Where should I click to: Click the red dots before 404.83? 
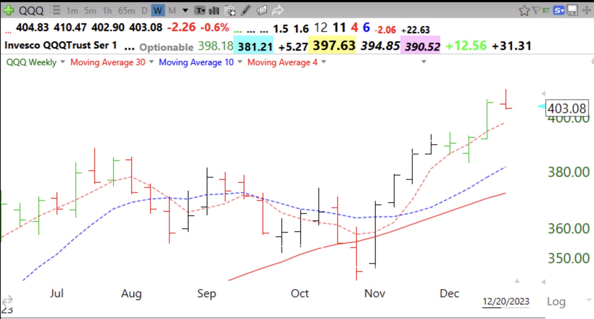pyautogui.click(x=8, y=32)
